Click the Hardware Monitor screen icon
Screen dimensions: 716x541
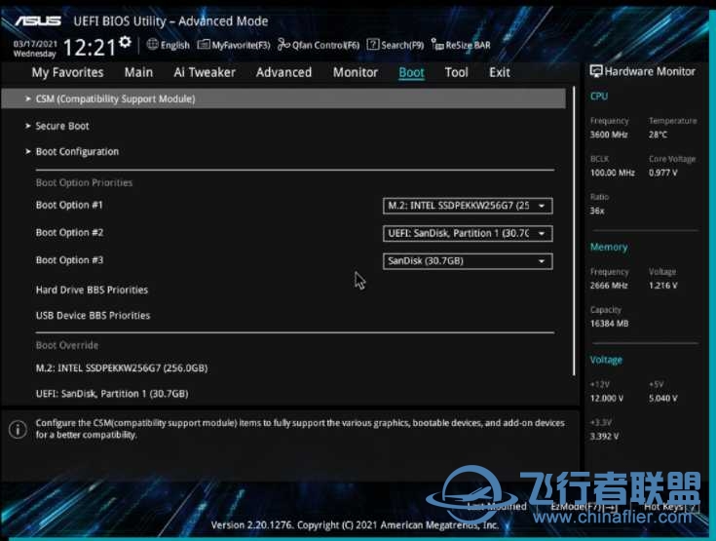pos(596,71)
